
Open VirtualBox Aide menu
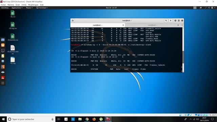pyautogui.click(x=42, y=5)
